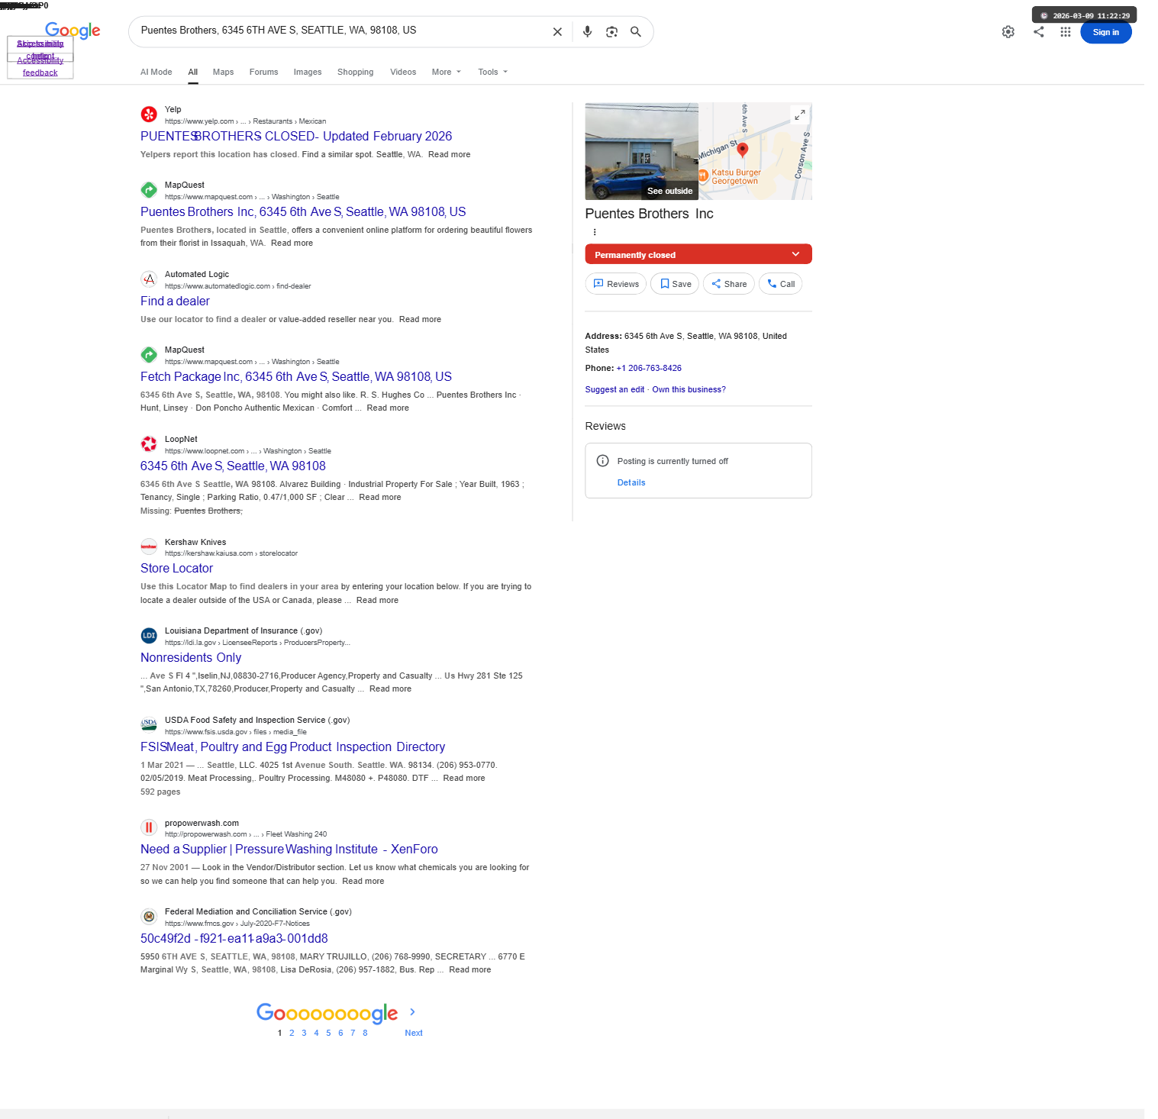
Task: Switch to the Maps tab
Action: tap(223, 72)
